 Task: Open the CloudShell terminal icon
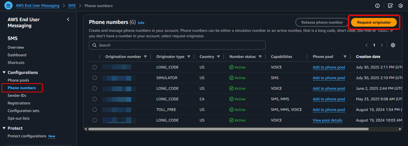390,6
